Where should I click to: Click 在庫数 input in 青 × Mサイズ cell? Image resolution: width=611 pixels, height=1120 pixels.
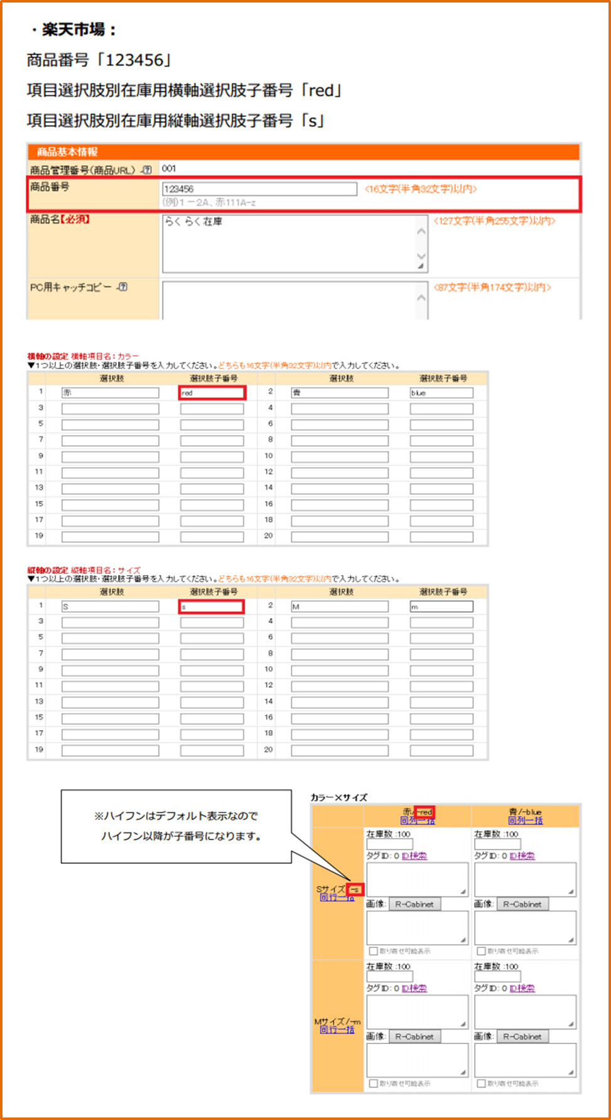(498, 977)
